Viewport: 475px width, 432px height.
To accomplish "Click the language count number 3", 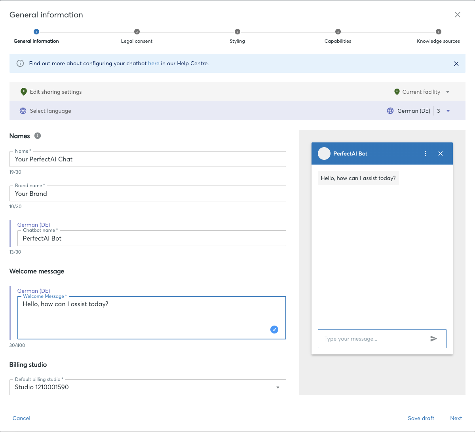I will coord(439,111).
